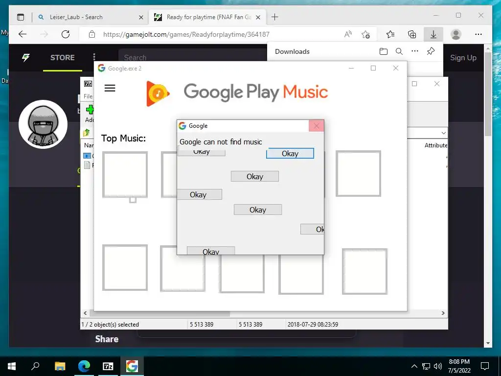501x376 pixels.
Task: View site information lock icon
Action: (92, 34)
